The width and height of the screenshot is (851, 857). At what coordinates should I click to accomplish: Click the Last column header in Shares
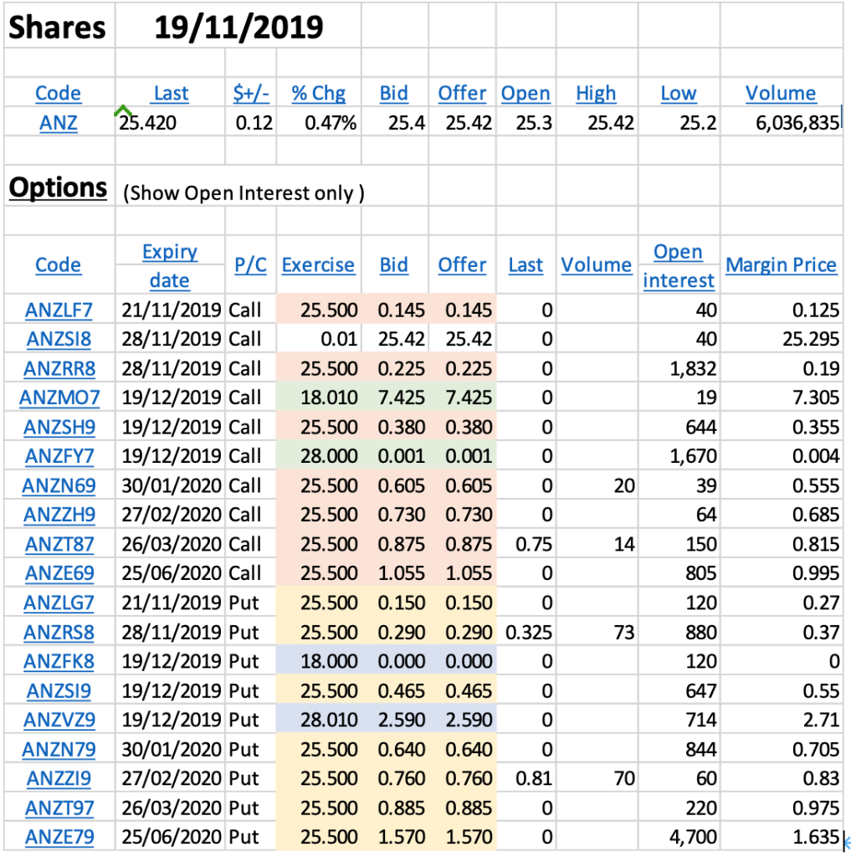pyautogui.click(x=171, y=93)
